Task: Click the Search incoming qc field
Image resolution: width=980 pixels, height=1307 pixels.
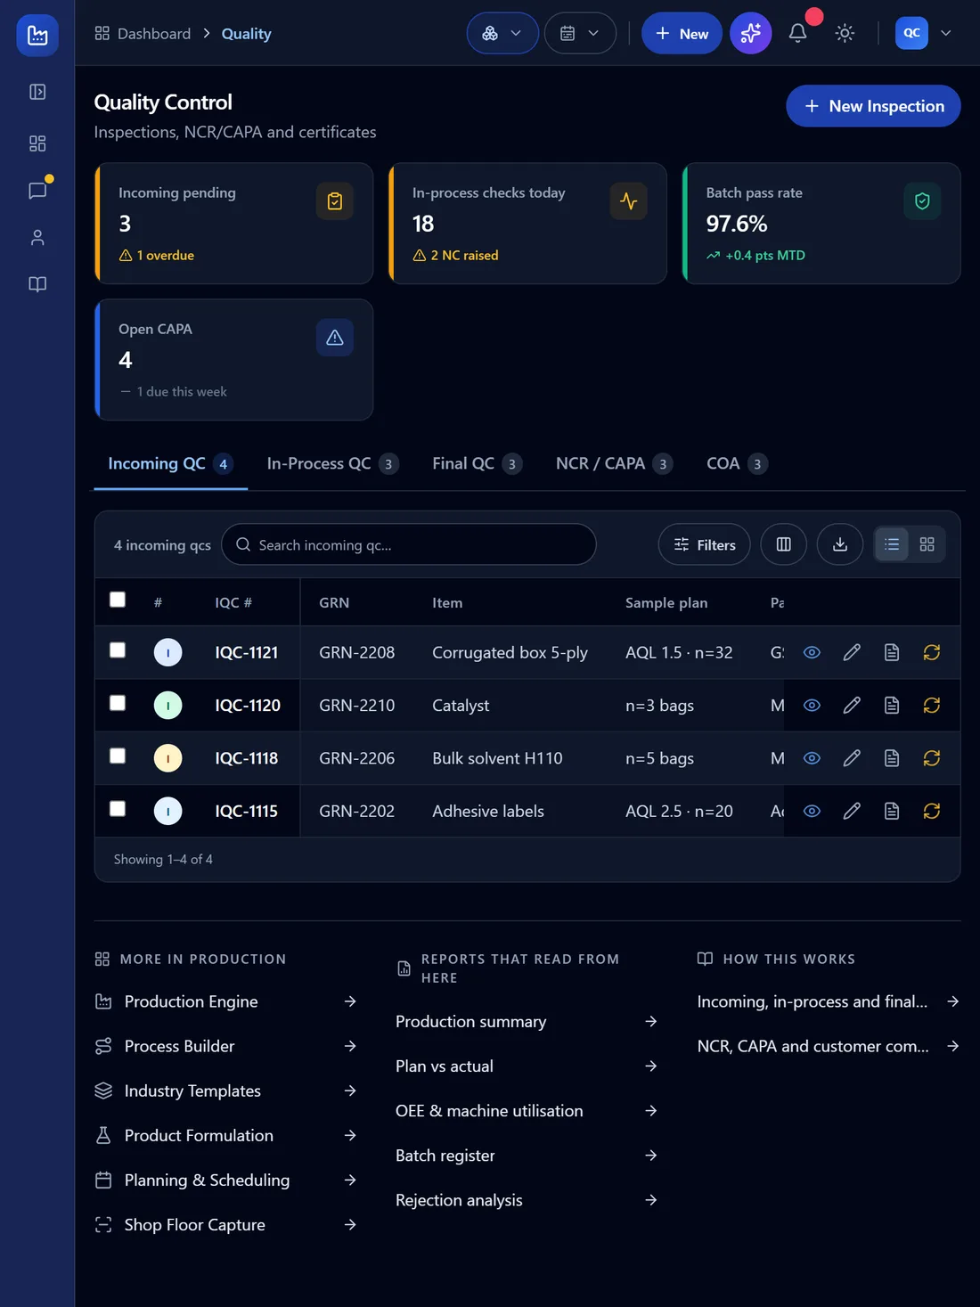Action: point(409,544)
